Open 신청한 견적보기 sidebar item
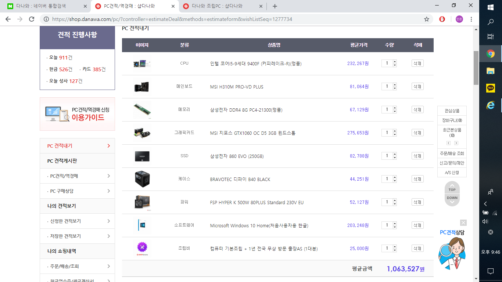This screenshot has height=282, width=502. [x=77, y=221]
